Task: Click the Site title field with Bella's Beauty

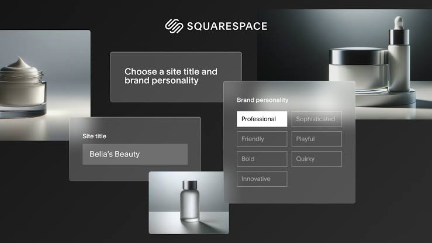Action: click(x=135, y=154)
